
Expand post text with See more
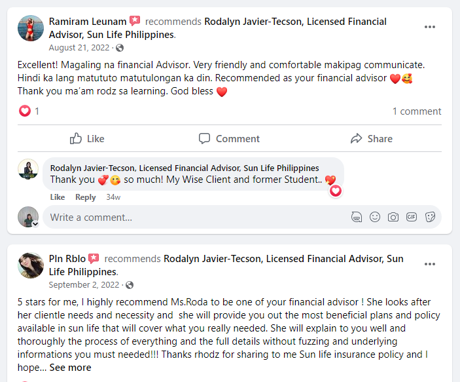click(70, 368)
